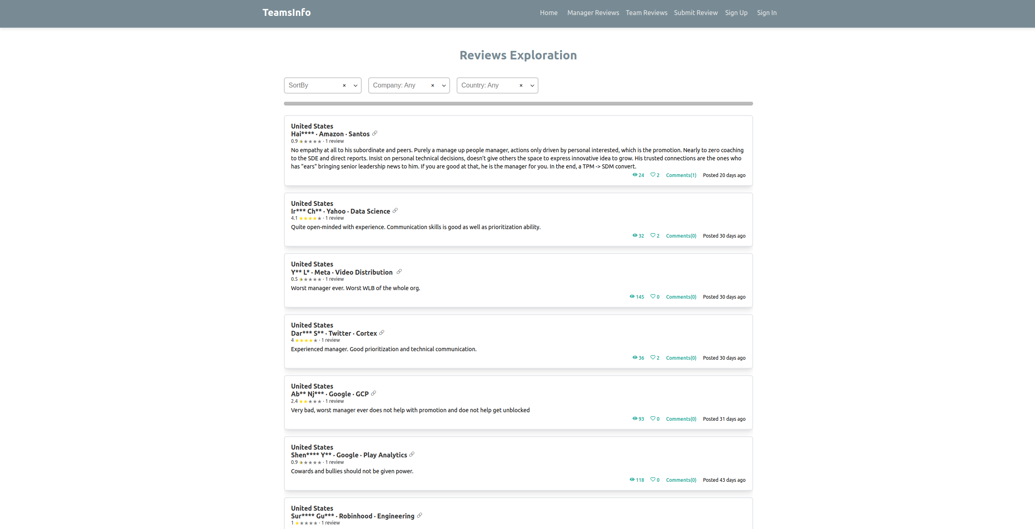
Task: Open Sign Up page
Action: [736, 13]
